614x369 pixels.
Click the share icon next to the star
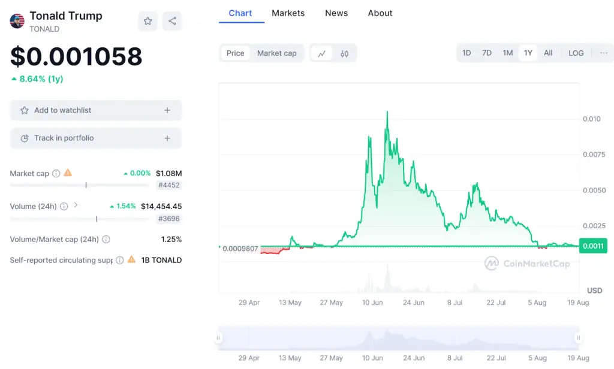click(172, 21)
